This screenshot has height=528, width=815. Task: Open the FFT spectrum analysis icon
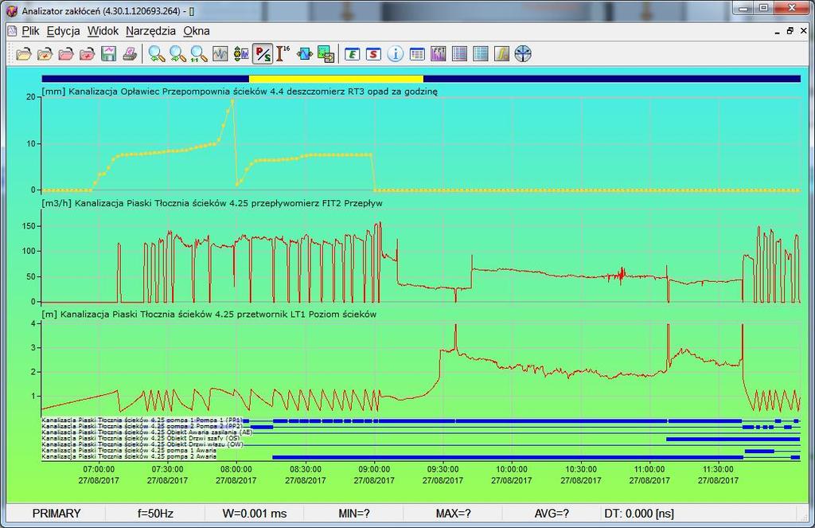click(x=439, y=53)
